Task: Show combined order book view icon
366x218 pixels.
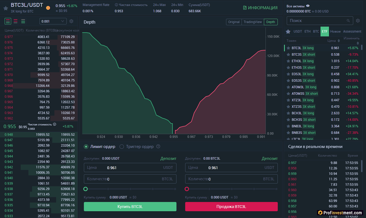Action: tap(8, 21)
